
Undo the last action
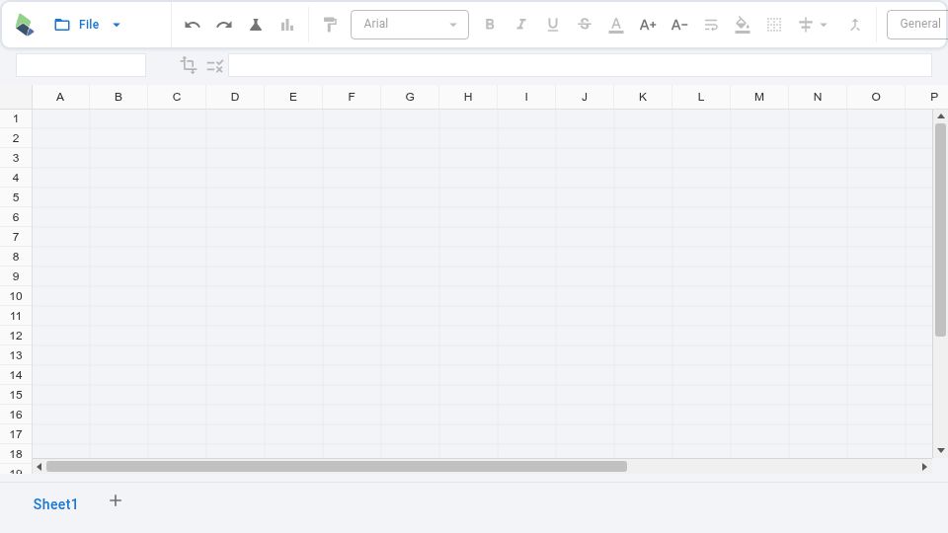pos(193,25)
